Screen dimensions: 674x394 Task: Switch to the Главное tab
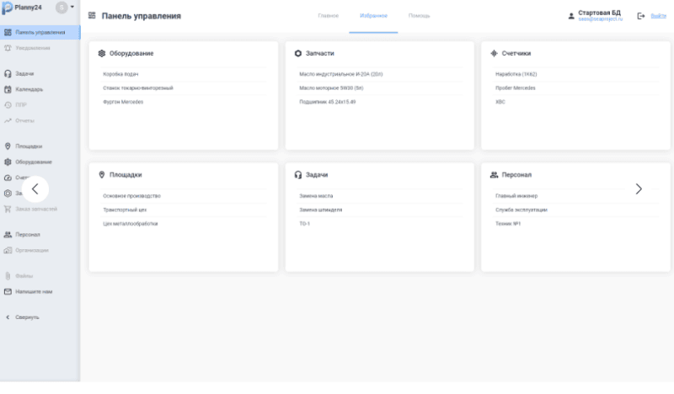pos(329,16)
